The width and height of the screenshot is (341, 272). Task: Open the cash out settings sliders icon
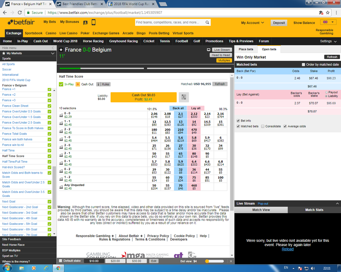click(x=184, y=97)
